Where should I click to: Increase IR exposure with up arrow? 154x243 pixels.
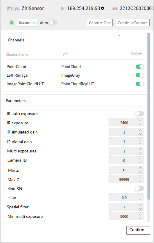tap(140, 121)
